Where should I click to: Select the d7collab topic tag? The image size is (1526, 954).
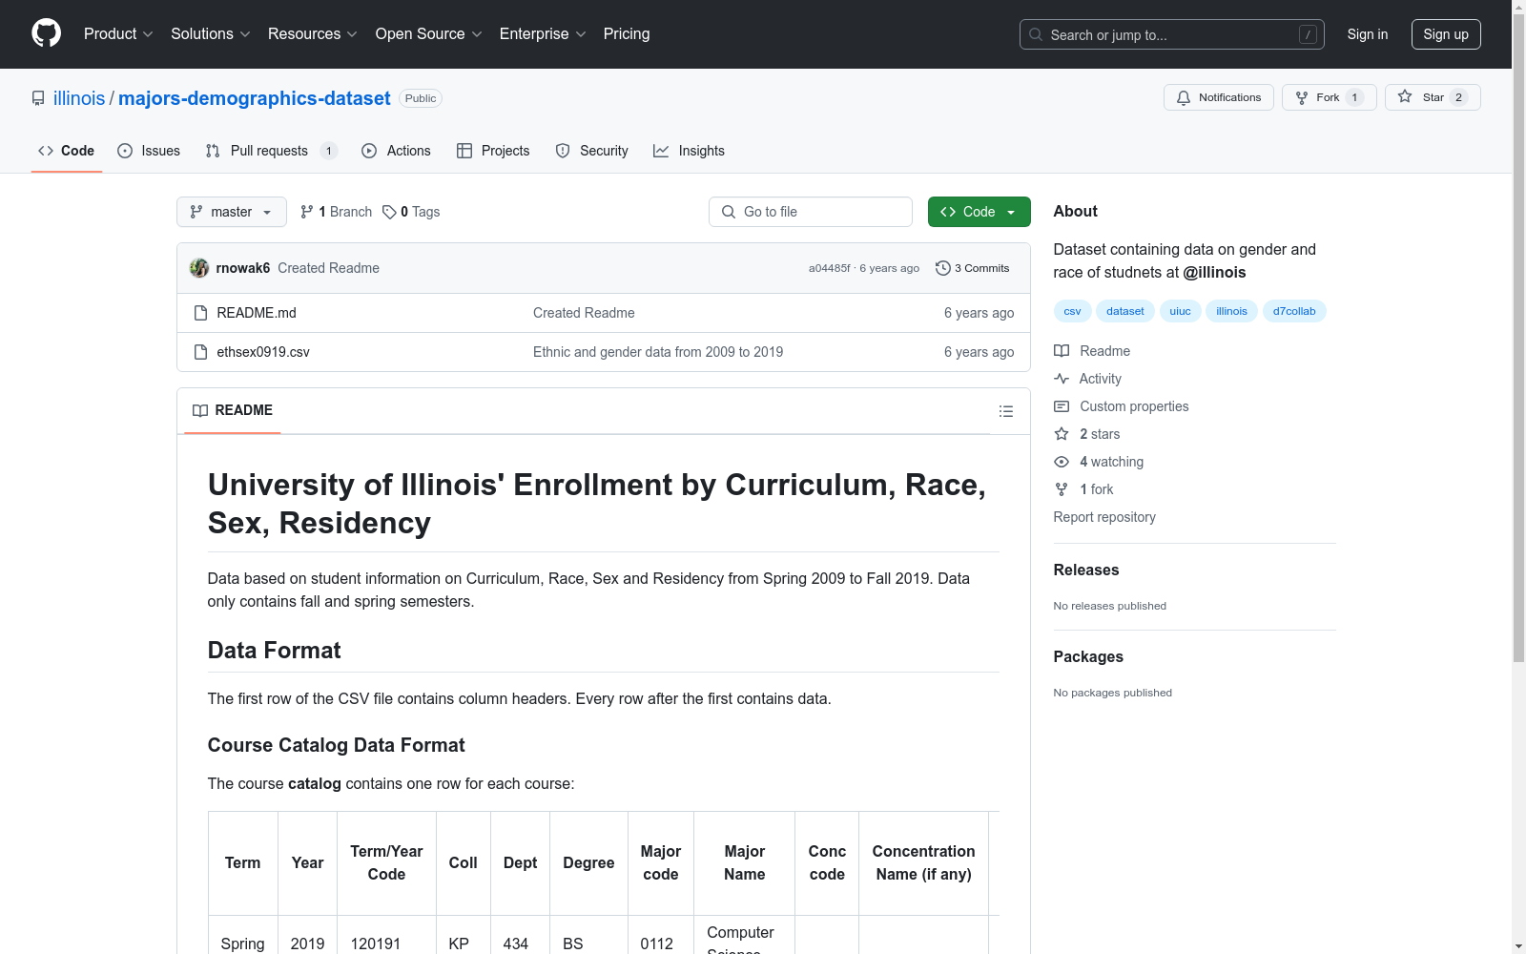coord(1294,311)
